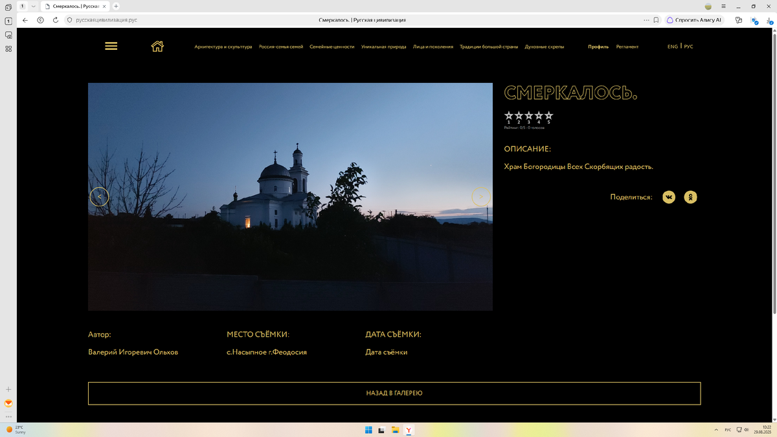The image size is (777, 437).
Task: Bookmark this page
Action: click(x=656, y=20)
